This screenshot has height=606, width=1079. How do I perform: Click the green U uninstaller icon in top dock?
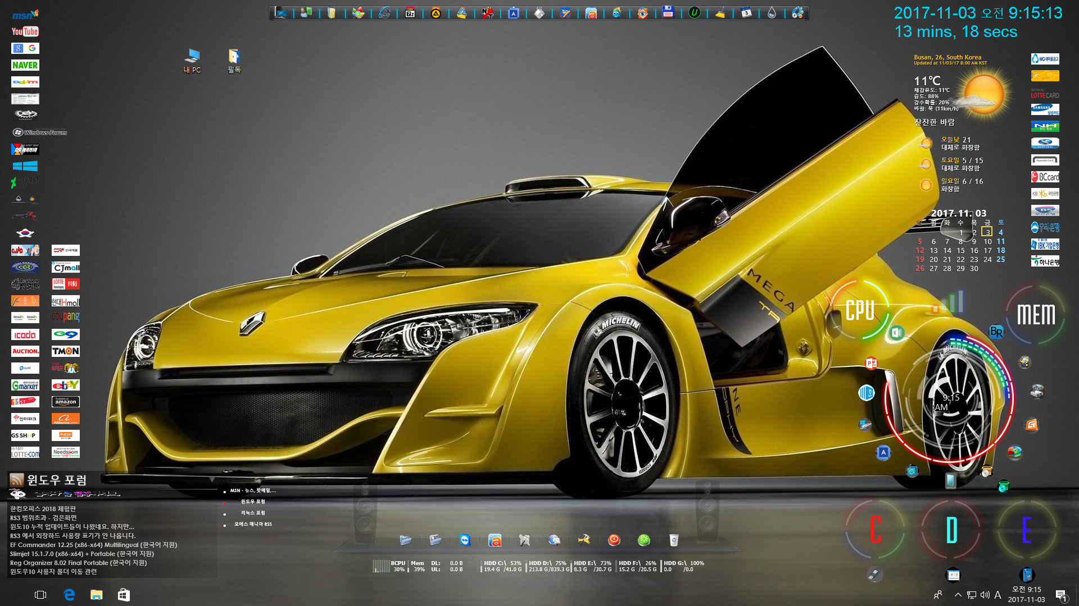694,13
